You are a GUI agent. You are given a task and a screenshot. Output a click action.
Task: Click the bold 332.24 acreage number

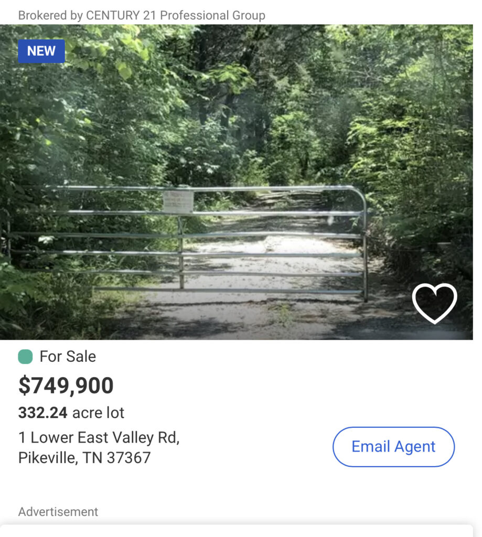coord(42,413)
